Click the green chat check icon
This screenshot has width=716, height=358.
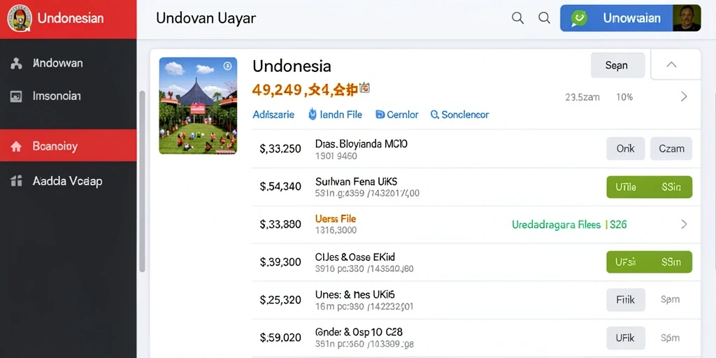click(579, 18)
